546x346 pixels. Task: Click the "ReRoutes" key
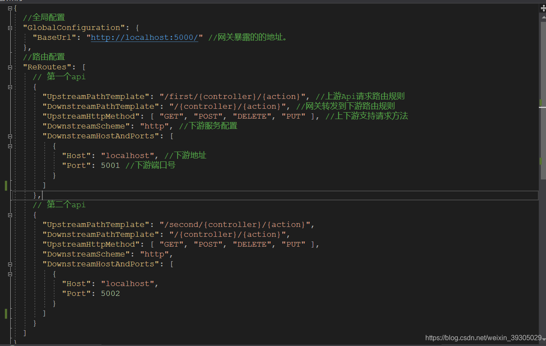[47, 67]
